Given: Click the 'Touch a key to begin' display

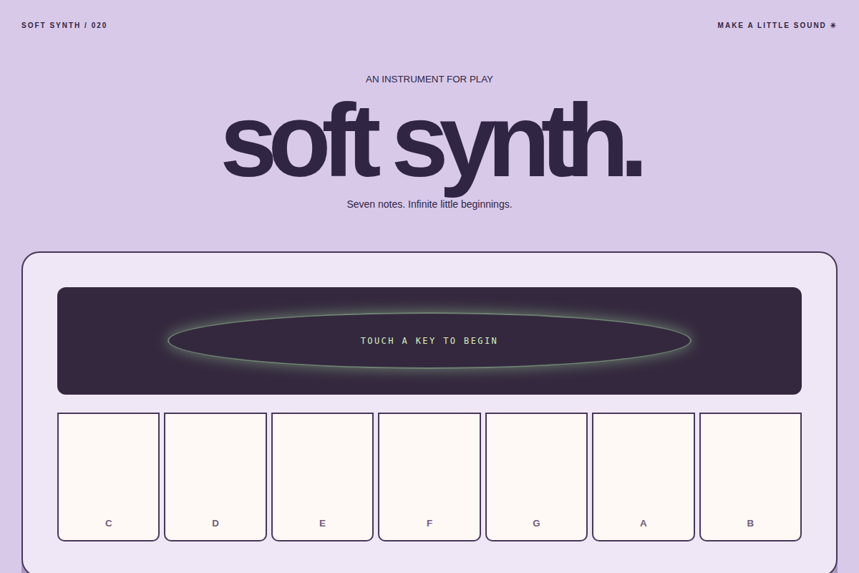Looking at the screenshot, I should [x=429, y=341].
